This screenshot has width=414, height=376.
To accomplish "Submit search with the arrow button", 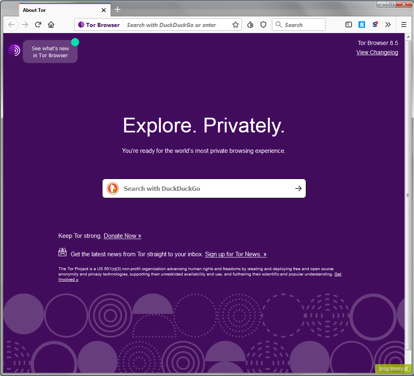I will (x=298, y=188).
